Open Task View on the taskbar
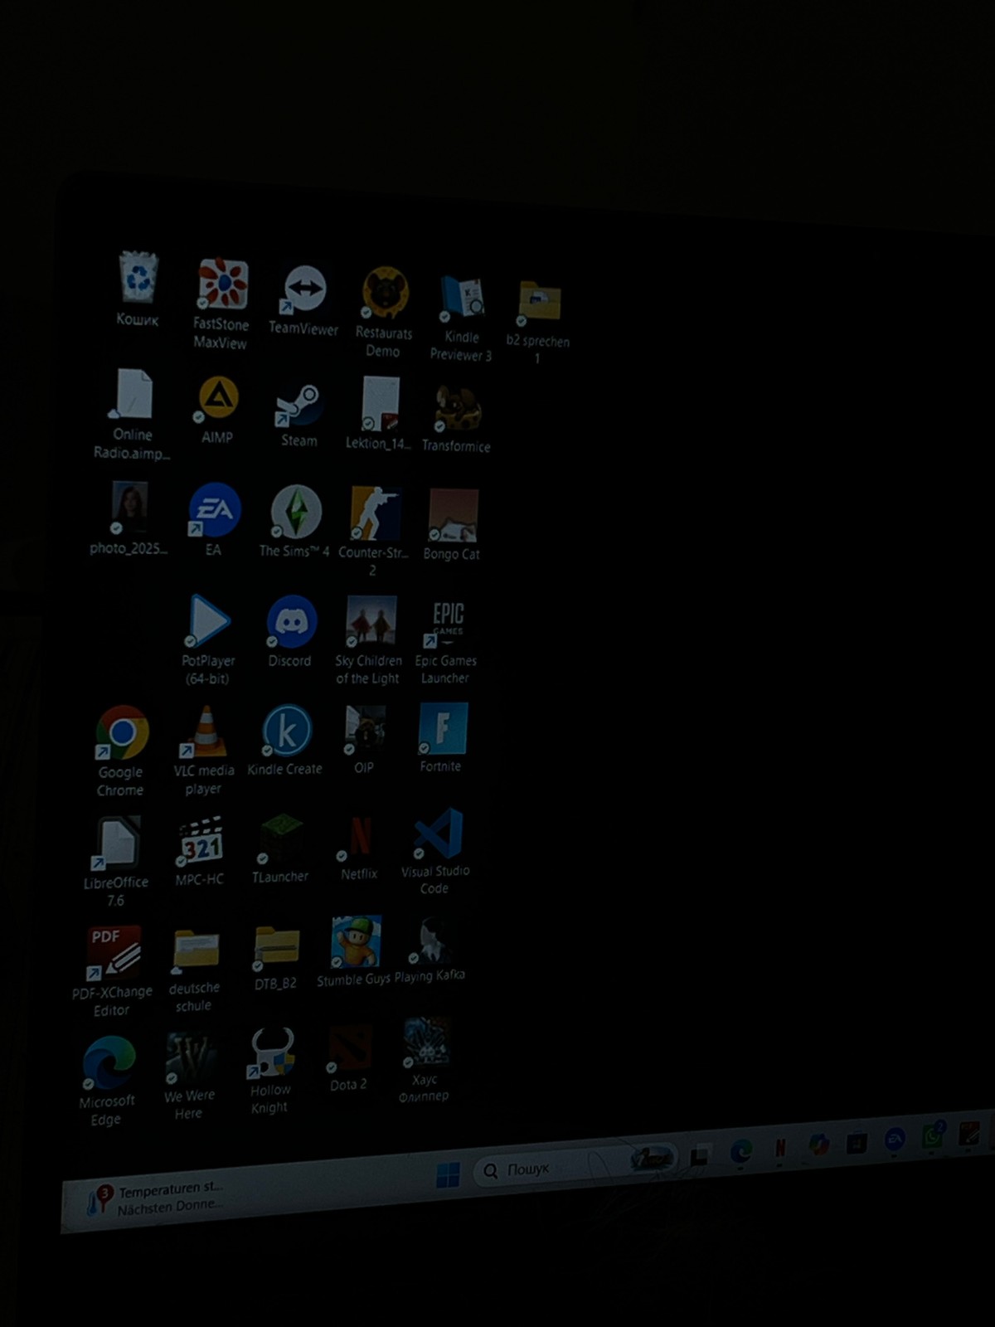This screenshot has width=995, height=1327. tap(700, 1155)
